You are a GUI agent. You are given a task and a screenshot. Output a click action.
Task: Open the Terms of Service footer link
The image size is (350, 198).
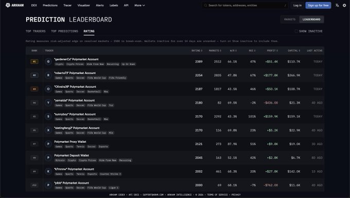click(x=217, y=194)
